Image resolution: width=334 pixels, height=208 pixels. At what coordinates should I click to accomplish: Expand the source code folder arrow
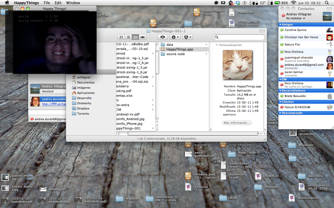pos(207,54)
